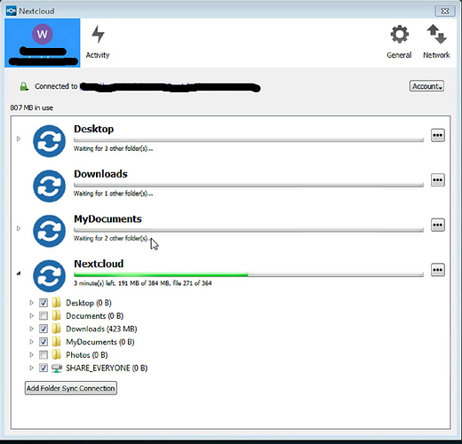The width and height of the screenshot is (462, 444).
Task: Open the Activity tab
Action: [x=98, y=43]
